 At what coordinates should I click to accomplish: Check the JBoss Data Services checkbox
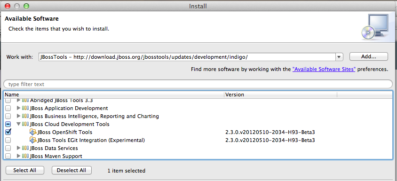(x=8, y=148)
